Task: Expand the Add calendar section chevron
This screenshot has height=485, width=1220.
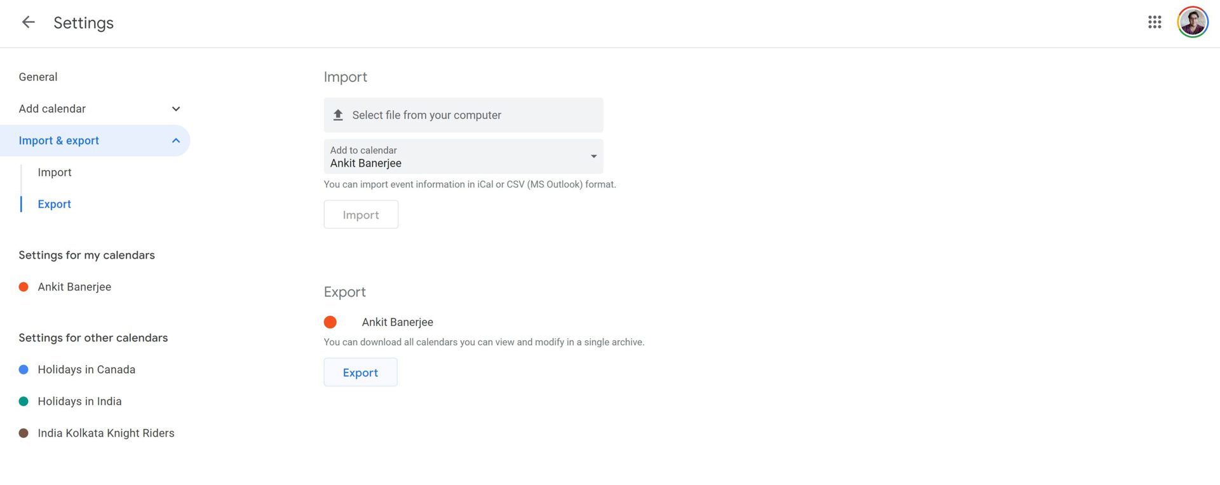Action: (x=176, y=109)
